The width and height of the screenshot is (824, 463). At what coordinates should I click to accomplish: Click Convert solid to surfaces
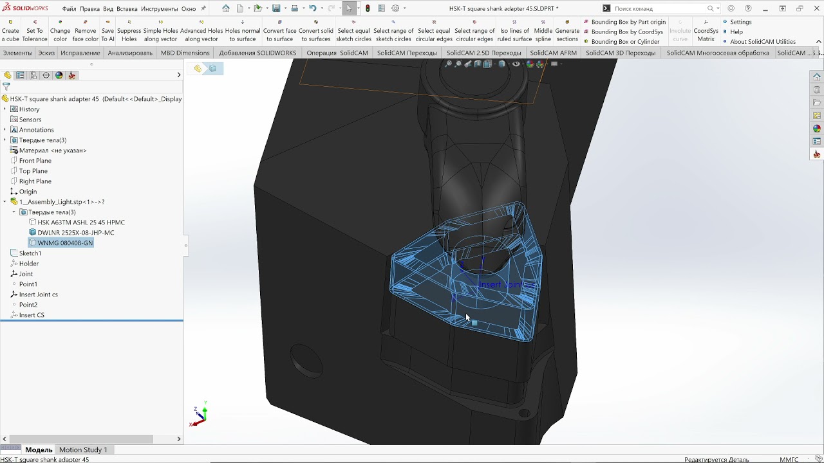click(x=316, y=30)
